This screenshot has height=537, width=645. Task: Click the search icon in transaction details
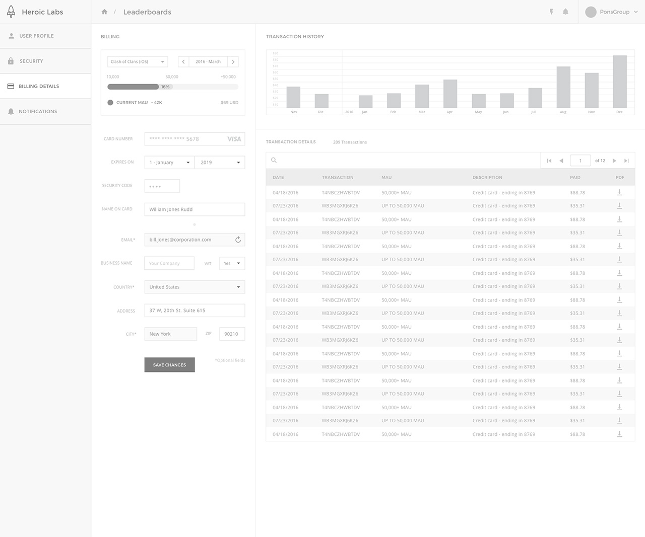[274, 161]
